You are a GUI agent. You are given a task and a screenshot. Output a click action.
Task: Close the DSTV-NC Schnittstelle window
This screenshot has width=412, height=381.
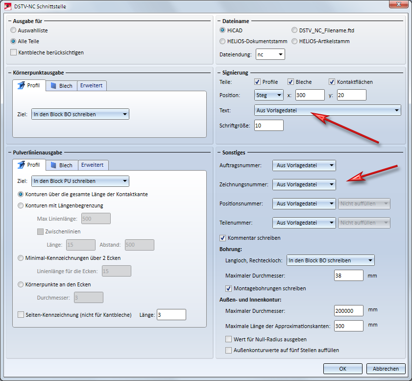[x=398, y=4]
